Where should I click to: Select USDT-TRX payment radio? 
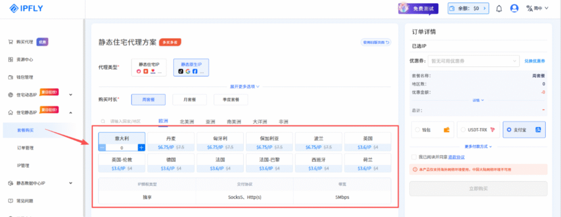(463, 130)
